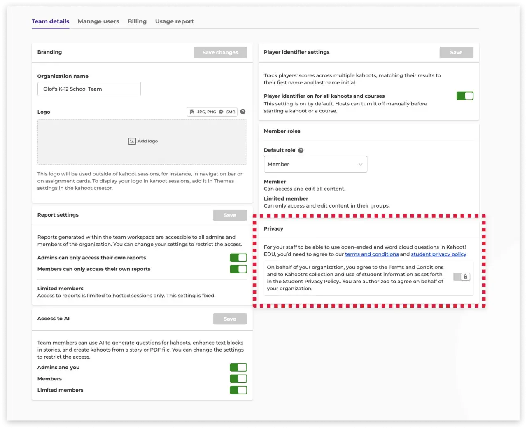
Task: Click the Organization name input field
Action: [x=89, y=89]
